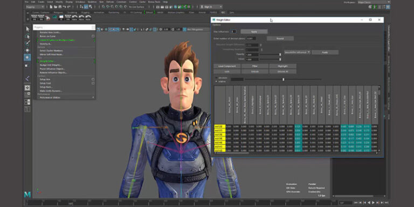414x207 pixels.
Task: Adjust the Value slider handle
Action: [x=280, y=59]
